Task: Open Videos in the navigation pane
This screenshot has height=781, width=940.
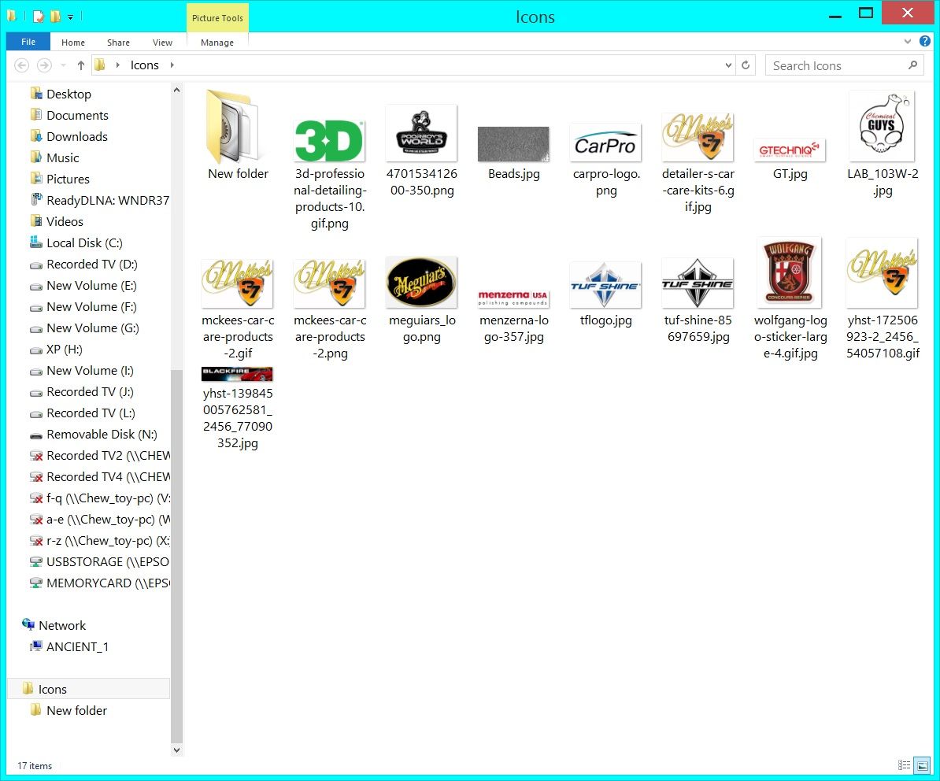Action: (65, 222)
